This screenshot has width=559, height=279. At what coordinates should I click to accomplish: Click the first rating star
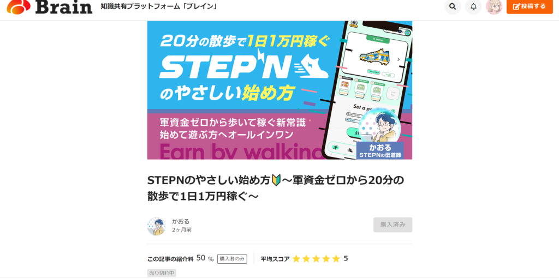[296, 259]
